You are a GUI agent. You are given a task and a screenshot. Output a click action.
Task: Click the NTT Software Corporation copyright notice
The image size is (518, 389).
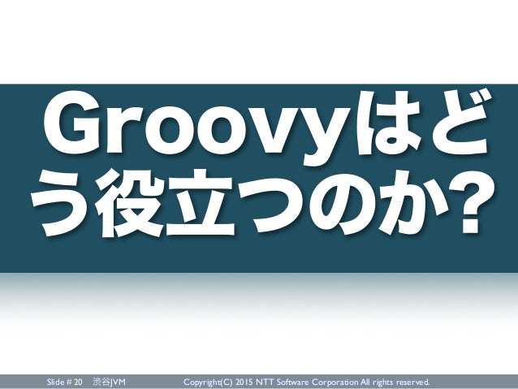pyautogui.click(x=307, y=383)
